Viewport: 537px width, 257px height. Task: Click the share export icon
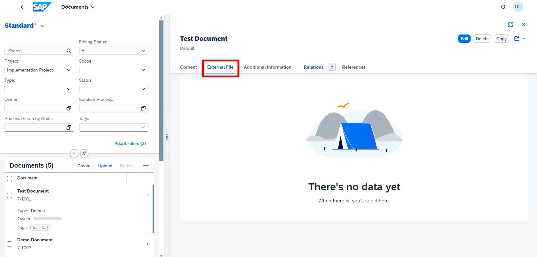517,39
